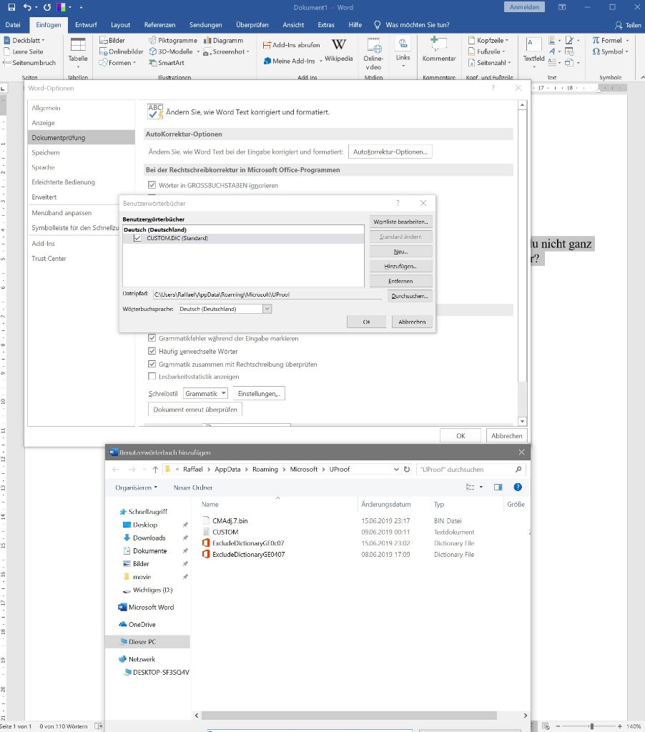Click the horizontal scrollbar in file dialog
Screen dimensions: 645x732
click(349, 715)
